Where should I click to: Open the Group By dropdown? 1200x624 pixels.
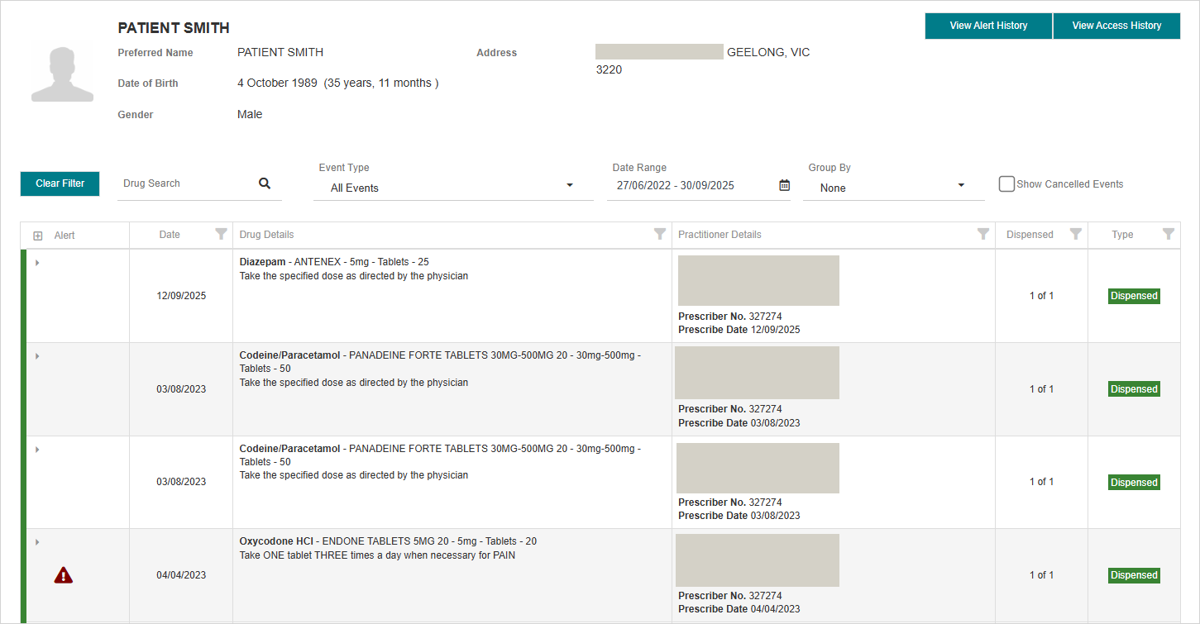tap(960, 186)
